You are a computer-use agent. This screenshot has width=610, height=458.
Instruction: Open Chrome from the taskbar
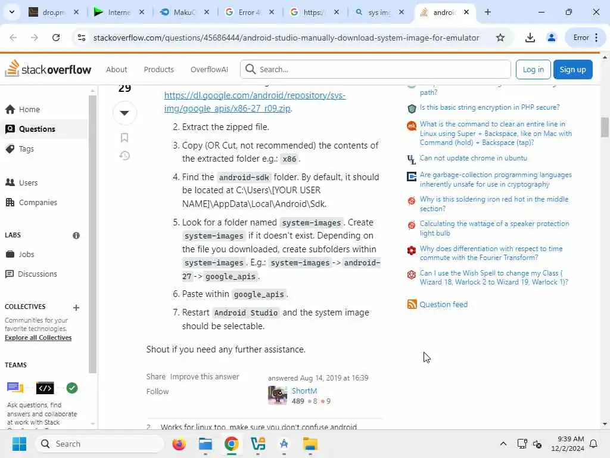tap(232, 444)
